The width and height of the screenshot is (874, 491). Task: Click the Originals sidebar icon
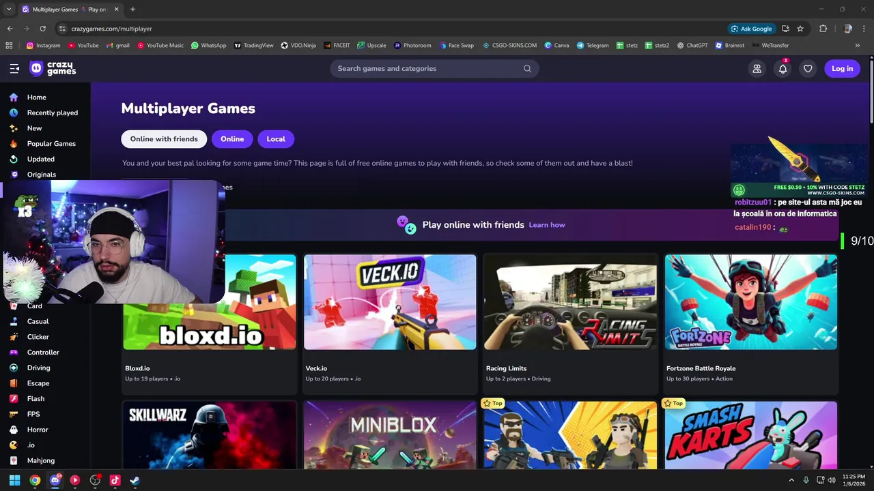click(14, 175)
